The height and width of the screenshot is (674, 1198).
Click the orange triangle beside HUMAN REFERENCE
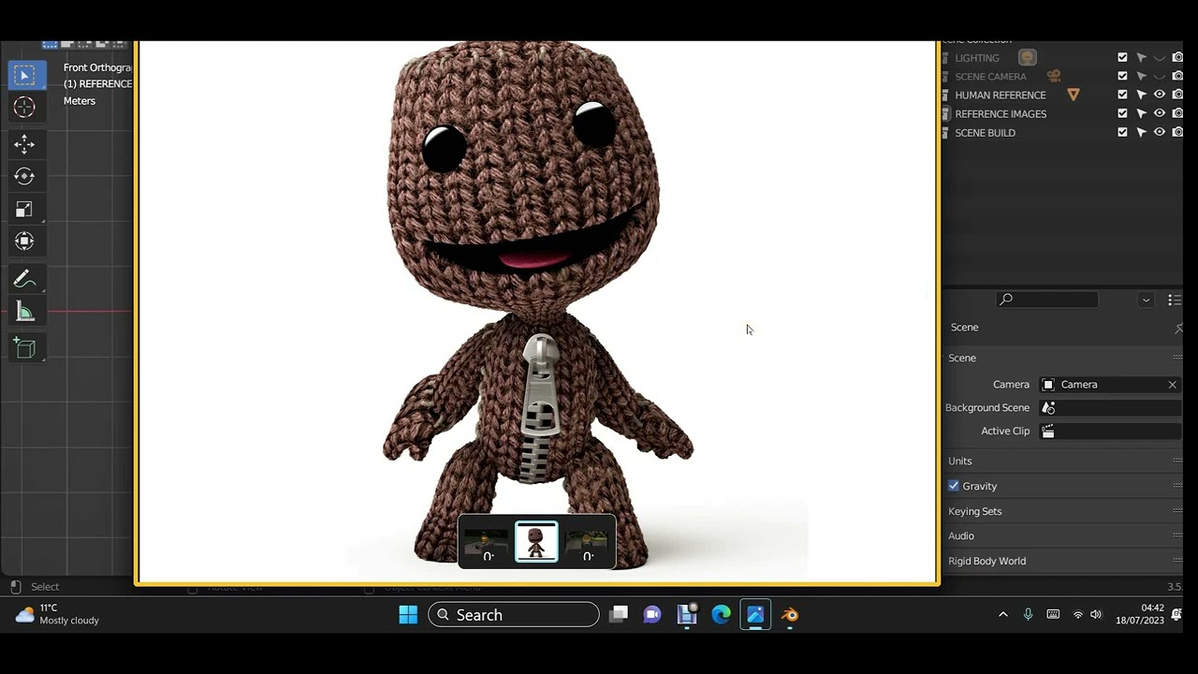point(1074,95)
